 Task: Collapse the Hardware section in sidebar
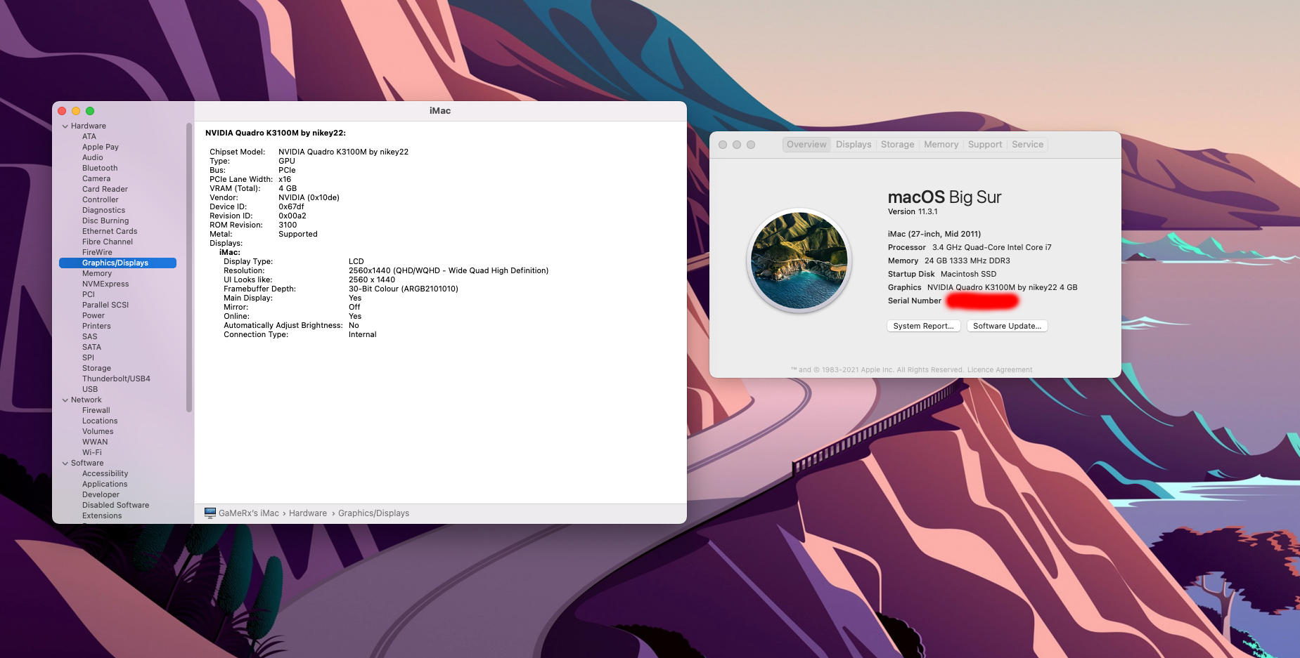(65, 126)
